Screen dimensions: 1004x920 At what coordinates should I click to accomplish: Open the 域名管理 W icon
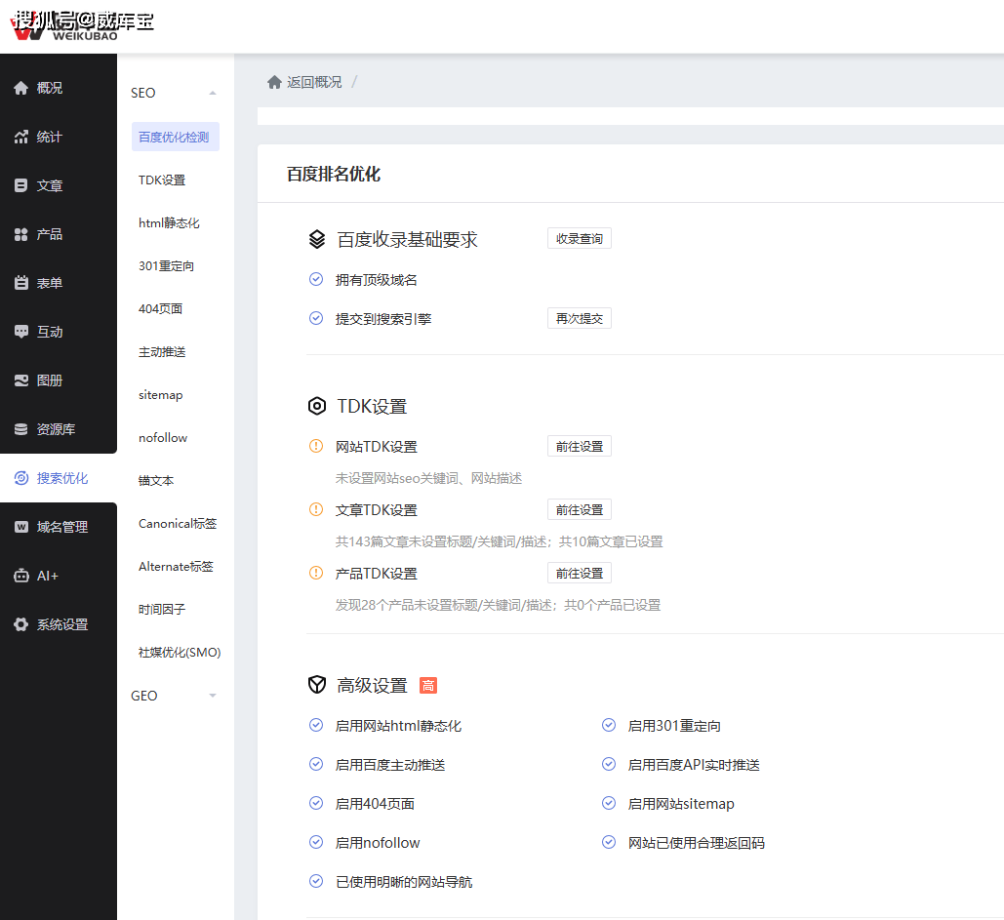pyautogui.click(x=21, y=527)
